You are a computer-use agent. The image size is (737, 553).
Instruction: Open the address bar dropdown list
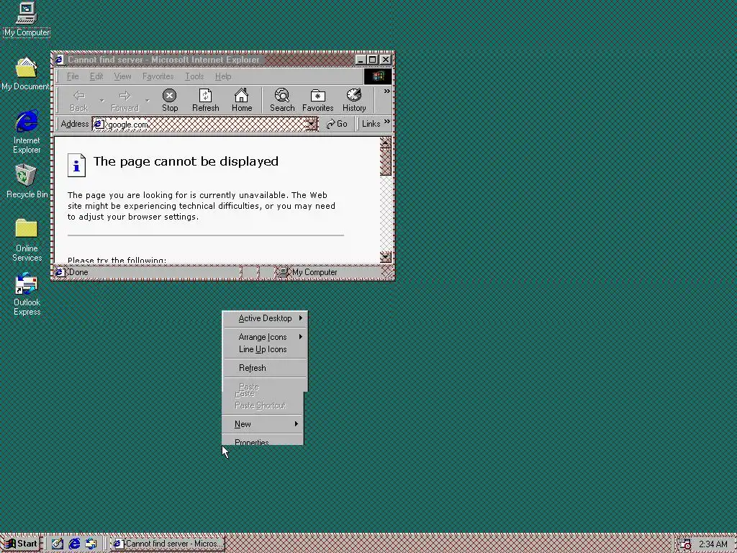pos(311,124)
